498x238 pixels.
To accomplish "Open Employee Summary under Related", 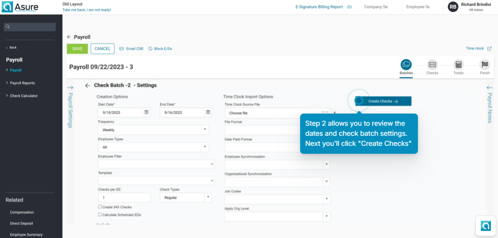I will pos(26,235).
